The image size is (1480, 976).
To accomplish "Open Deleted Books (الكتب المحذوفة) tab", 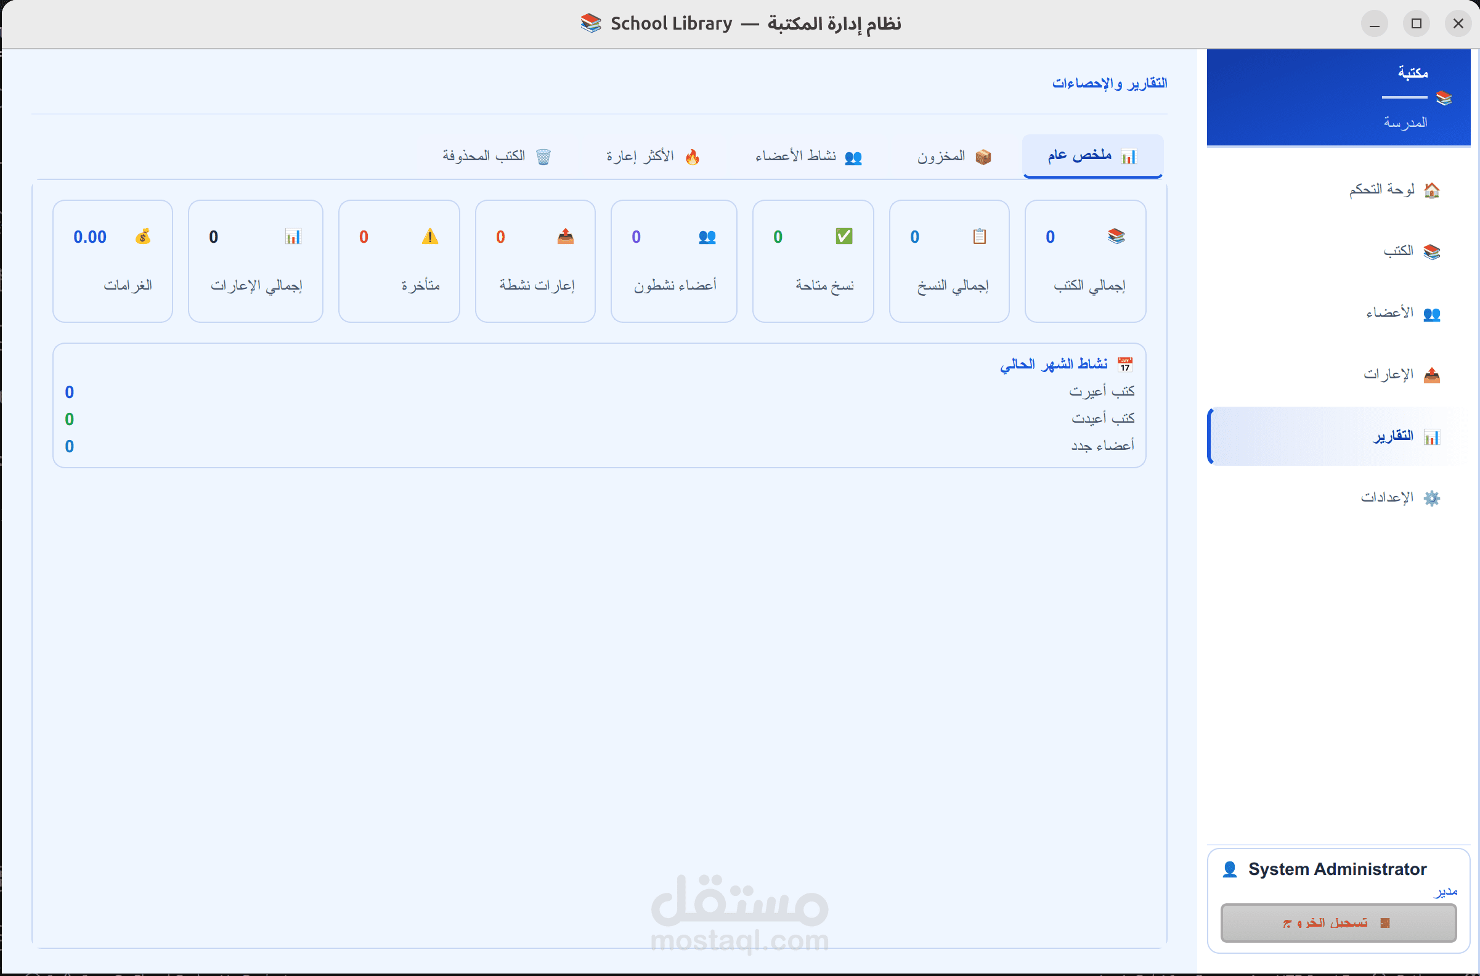I will point(497,156).
